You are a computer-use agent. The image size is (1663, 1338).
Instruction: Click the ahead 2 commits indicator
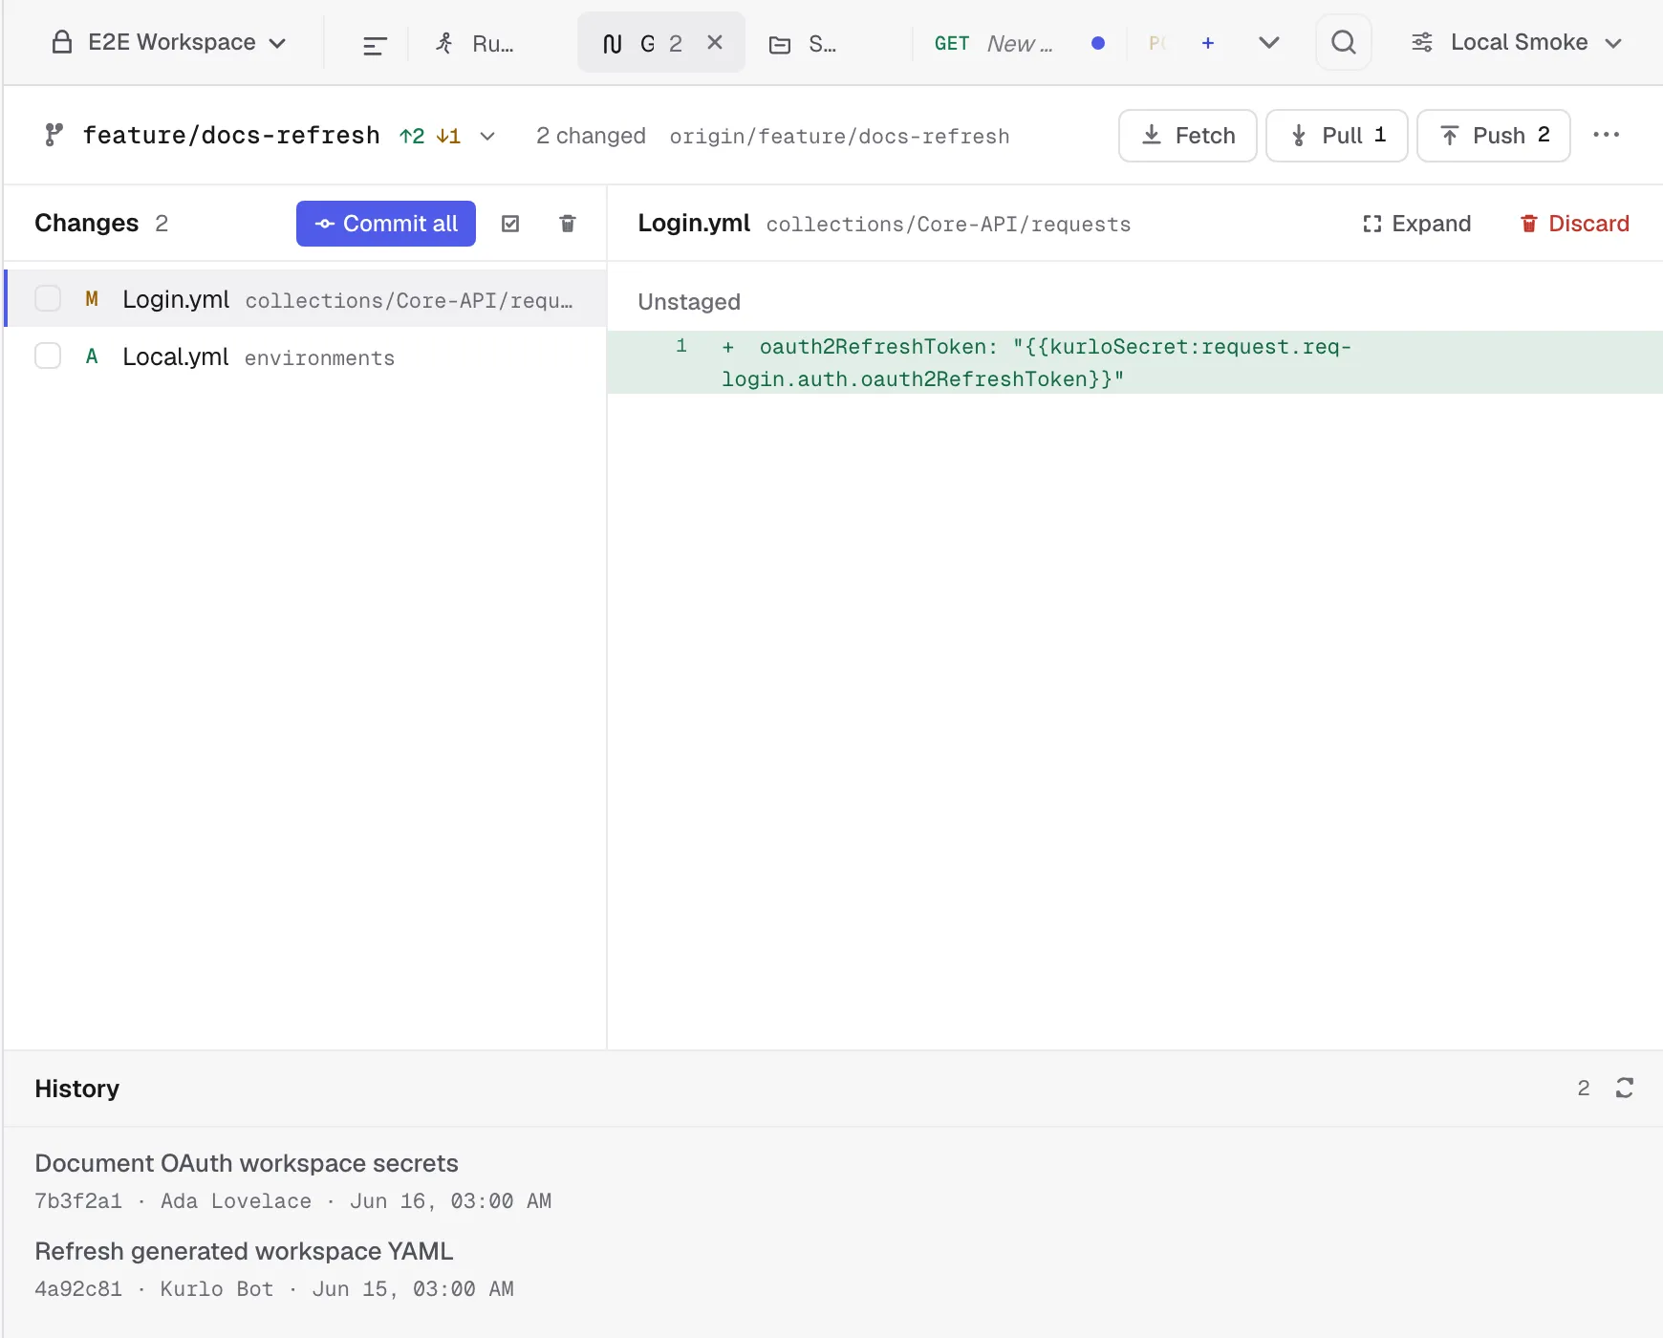[412, 136]
